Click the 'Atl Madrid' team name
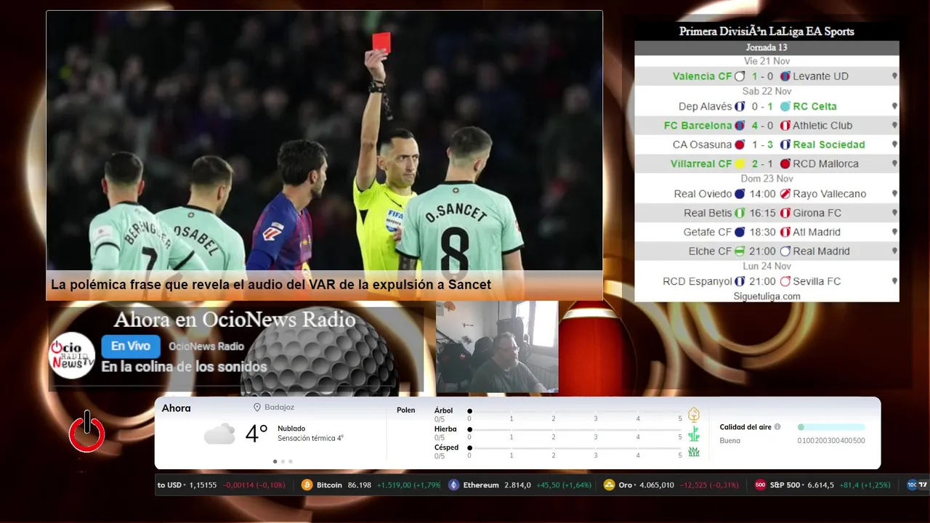Viewport: 930px width, 523px height. (x=817, y=232)
